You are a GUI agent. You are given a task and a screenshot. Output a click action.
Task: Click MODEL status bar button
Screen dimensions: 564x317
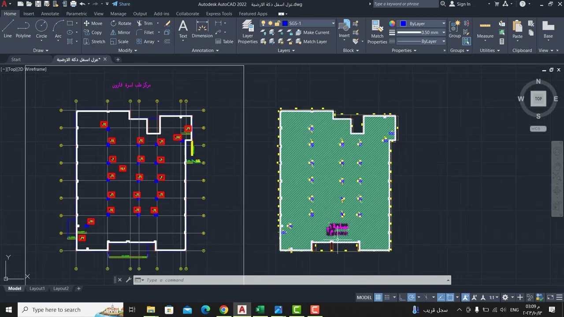pyautogui.click(x=364, y=297)
